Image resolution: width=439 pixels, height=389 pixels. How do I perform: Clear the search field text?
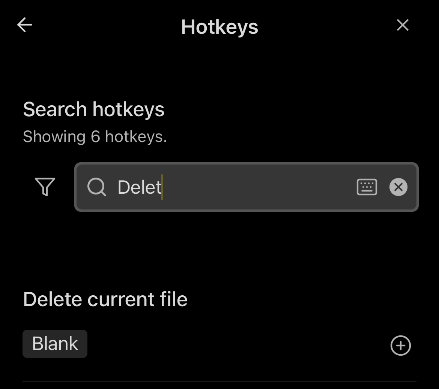tap(398, 187)
